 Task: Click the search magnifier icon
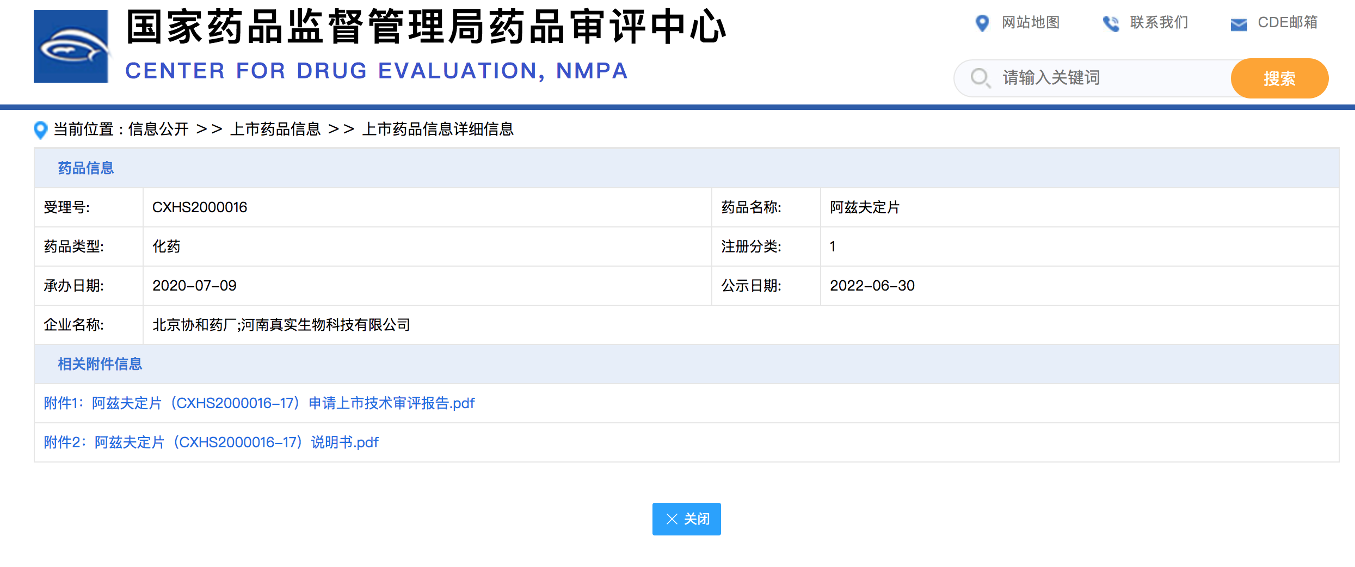(x=981, y=78)
